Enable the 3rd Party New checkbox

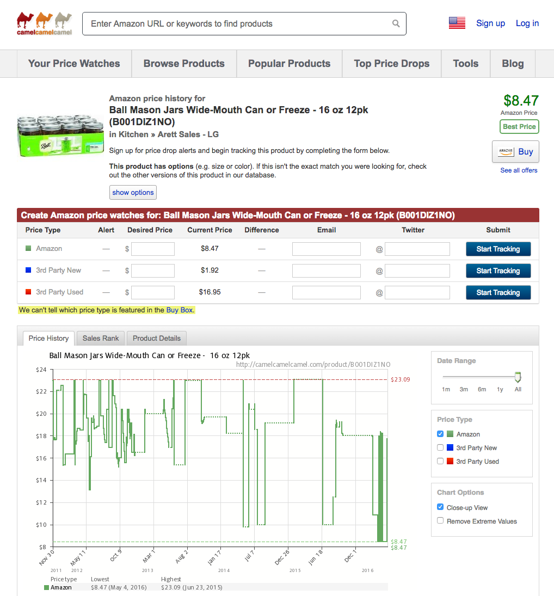coord(440,447)
